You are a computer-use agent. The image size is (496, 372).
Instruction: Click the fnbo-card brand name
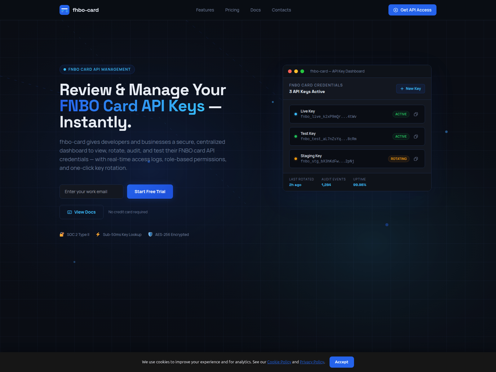(x=86, y=10)
